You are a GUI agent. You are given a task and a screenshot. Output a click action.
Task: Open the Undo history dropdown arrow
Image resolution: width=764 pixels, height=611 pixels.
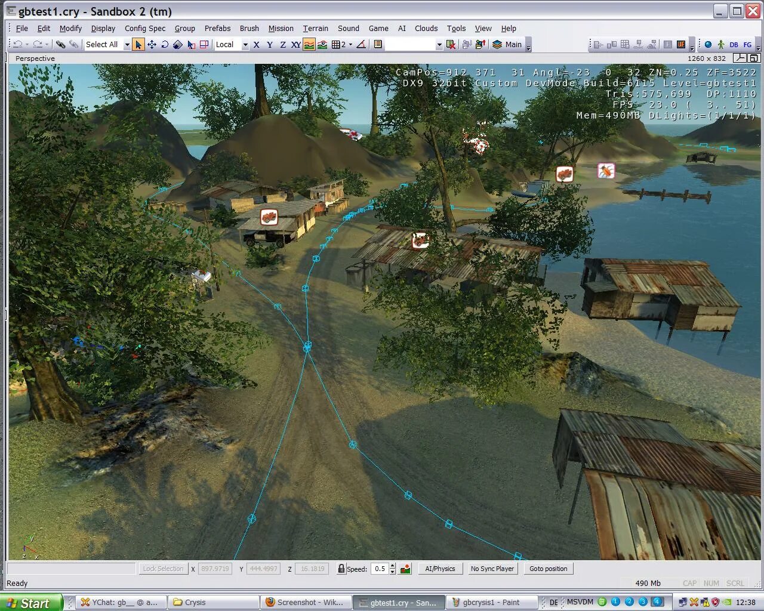click(x=27, y=45)
